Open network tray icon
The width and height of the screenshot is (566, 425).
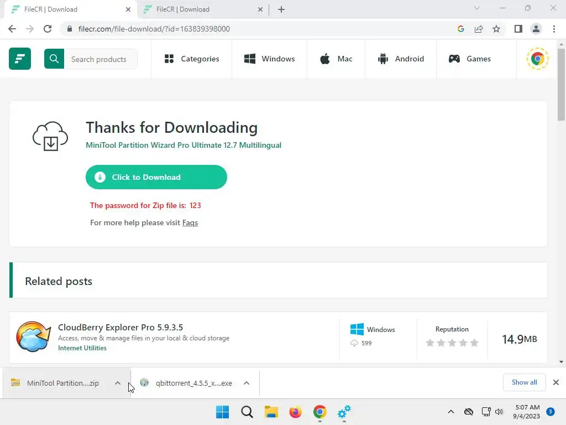(486, 412)
